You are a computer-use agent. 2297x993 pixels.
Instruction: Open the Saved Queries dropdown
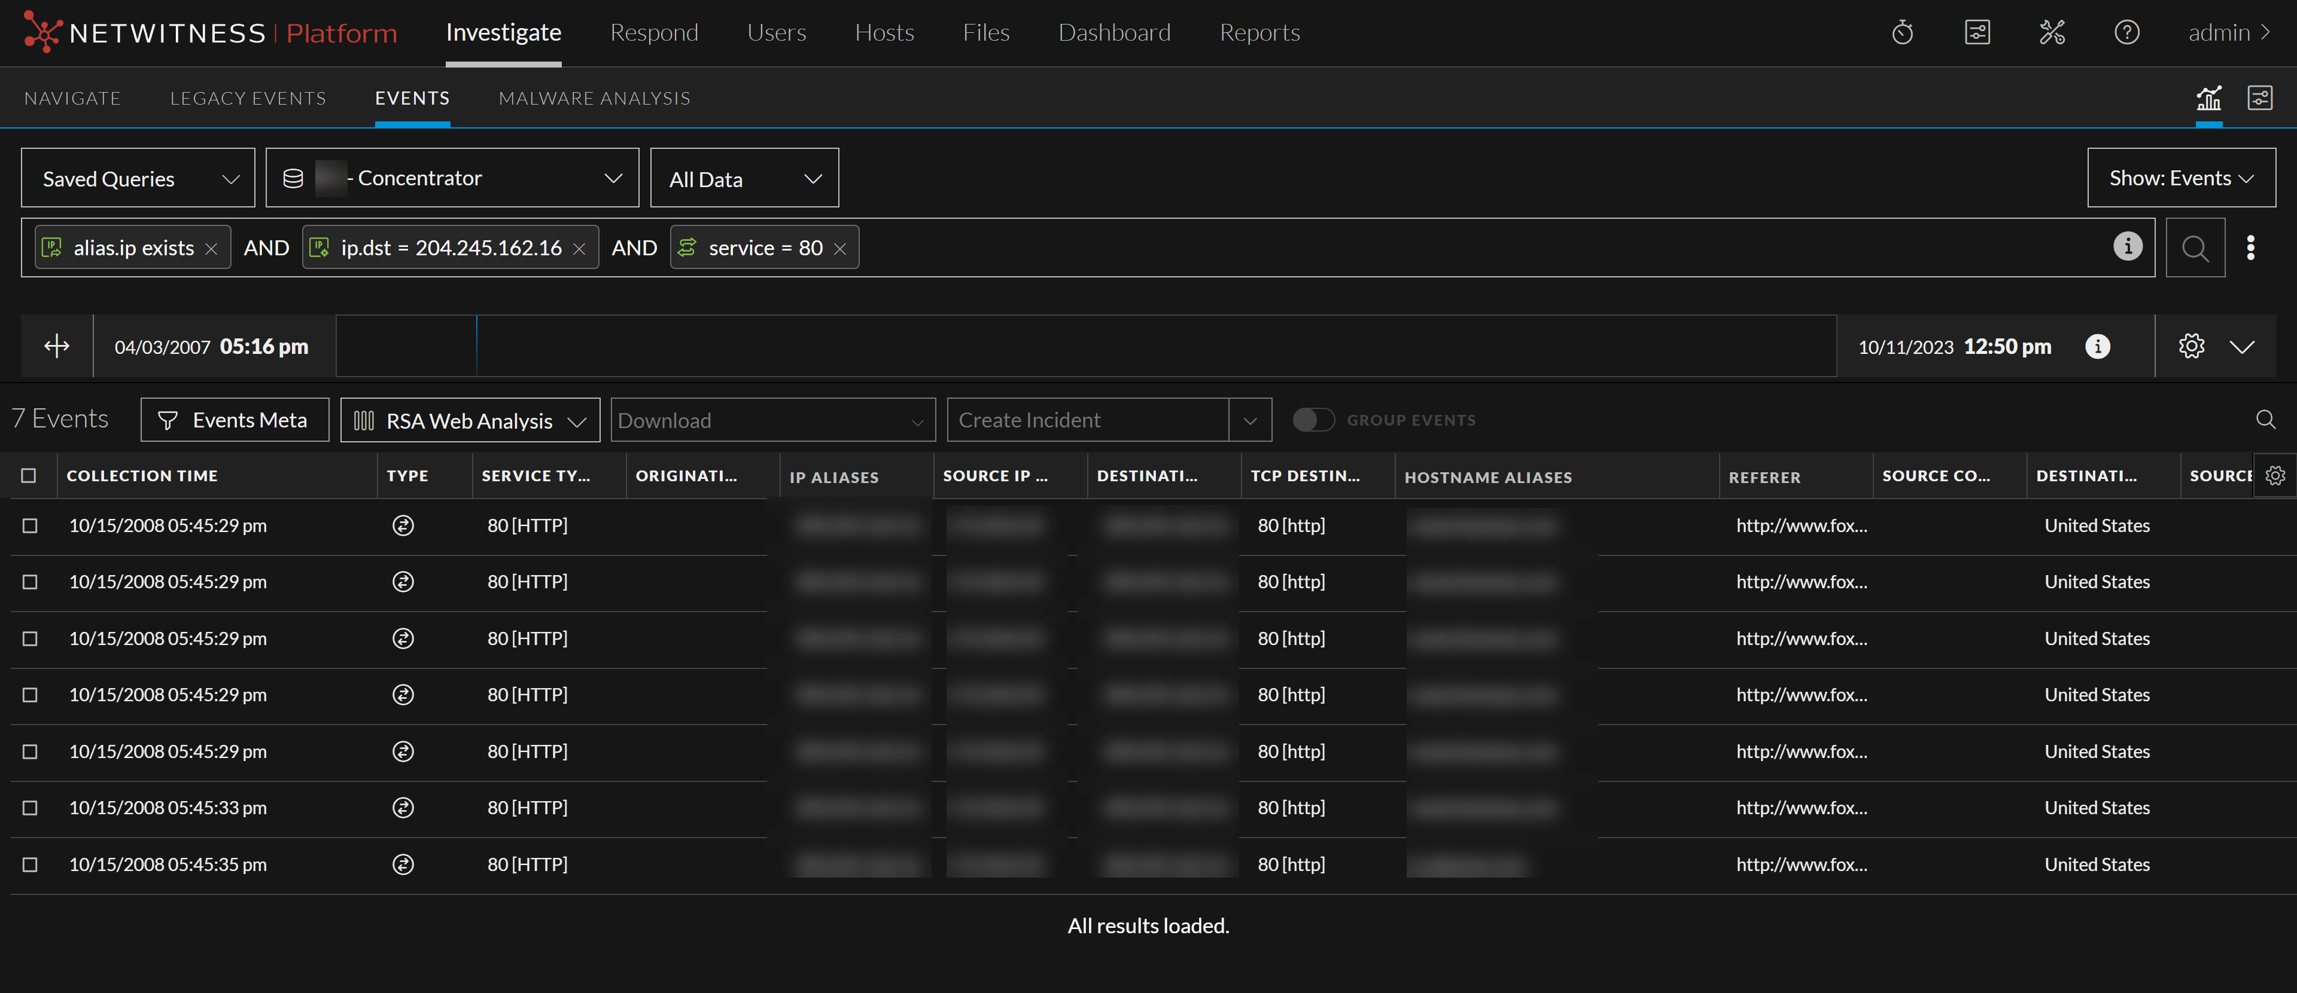pos(138,178)
